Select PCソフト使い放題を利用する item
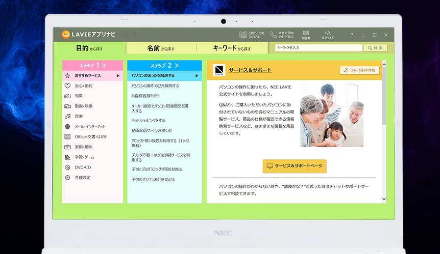Screen dimensions: 440x254 [160, 143]
